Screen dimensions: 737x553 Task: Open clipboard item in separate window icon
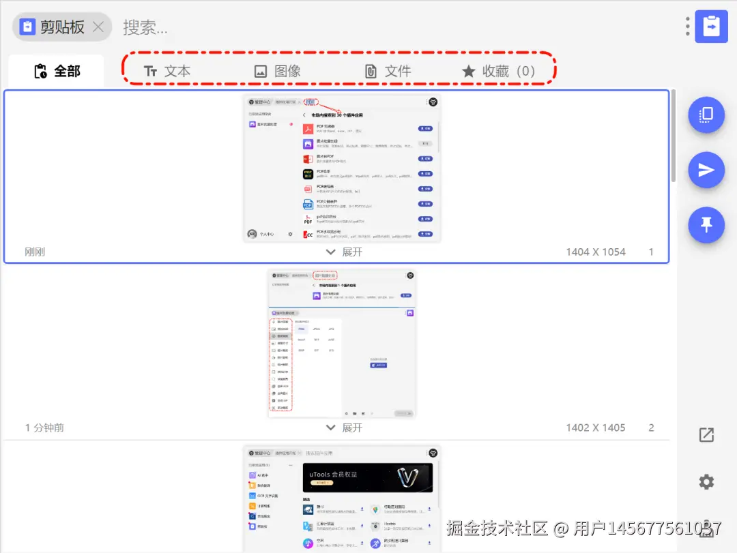706,434
